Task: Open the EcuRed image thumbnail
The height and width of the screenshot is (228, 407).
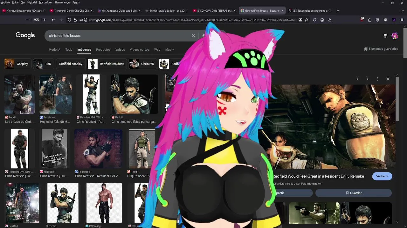Action: pyautogui.click(x=22, y=203)
